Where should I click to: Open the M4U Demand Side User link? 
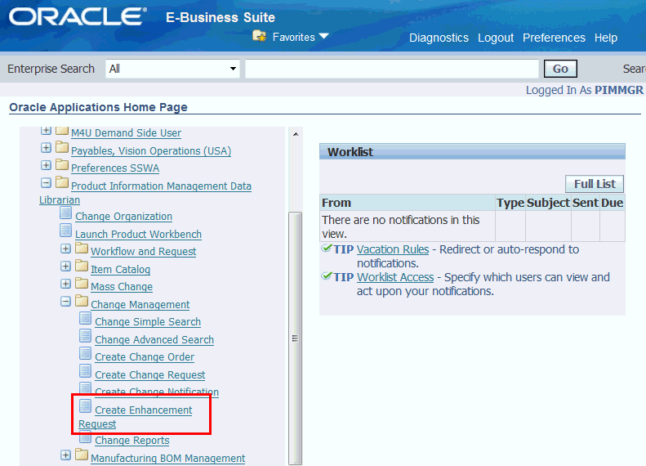126,132
